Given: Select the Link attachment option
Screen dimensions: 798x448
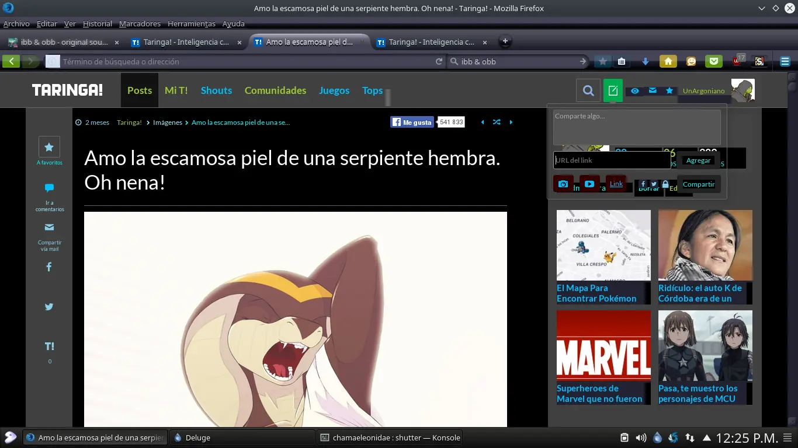Looking at the screenshot, I should pyautogui.click(x=616, y=184).
